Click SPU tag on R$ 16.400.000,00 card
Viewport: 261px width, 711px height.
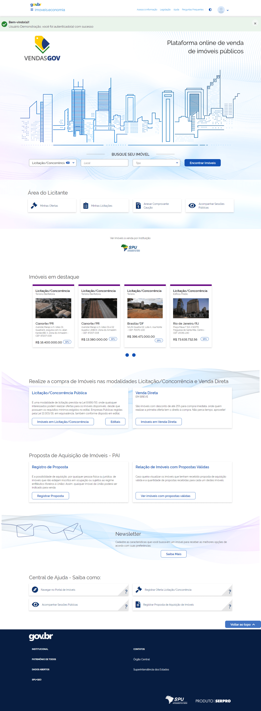[67, 342]
